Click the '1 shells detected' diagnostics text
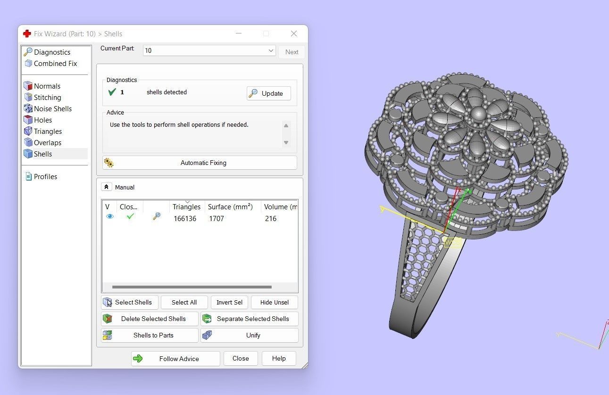Viewport: 609px width, 395px height. click(154, 92)
